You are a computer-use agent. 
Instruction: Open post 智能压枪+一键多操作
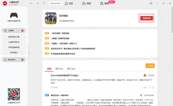[60, 95]
